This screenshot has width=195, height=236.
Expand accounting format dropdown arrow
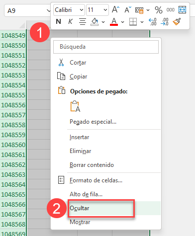[x=148, y=10]
